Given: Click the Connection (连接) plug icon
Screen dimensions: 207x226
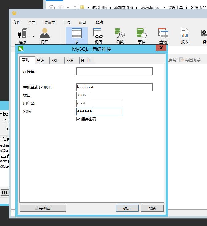Looking at the screenshot, I should [23, 34].
